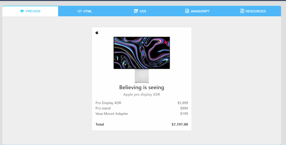Click the Vesa Mount Adapter row label

point(112,114)
